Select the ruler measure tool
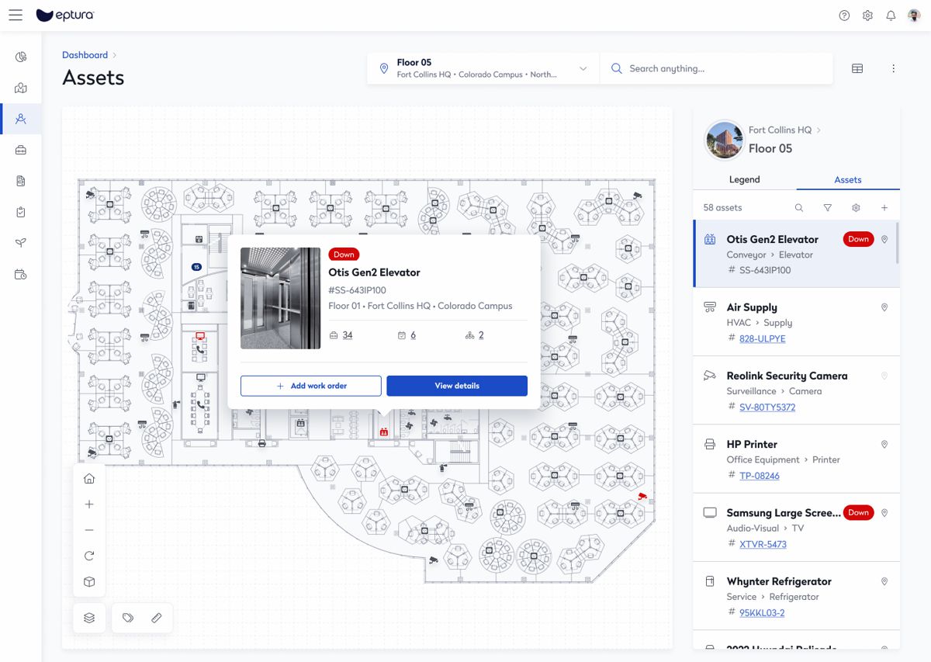931x662 pixels. pyautogui.click(x=156, y=618)
